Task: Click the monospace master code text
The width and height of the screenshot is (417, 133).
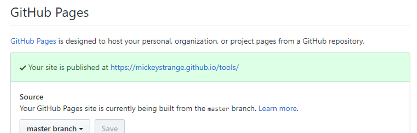Action: point(218,109)
